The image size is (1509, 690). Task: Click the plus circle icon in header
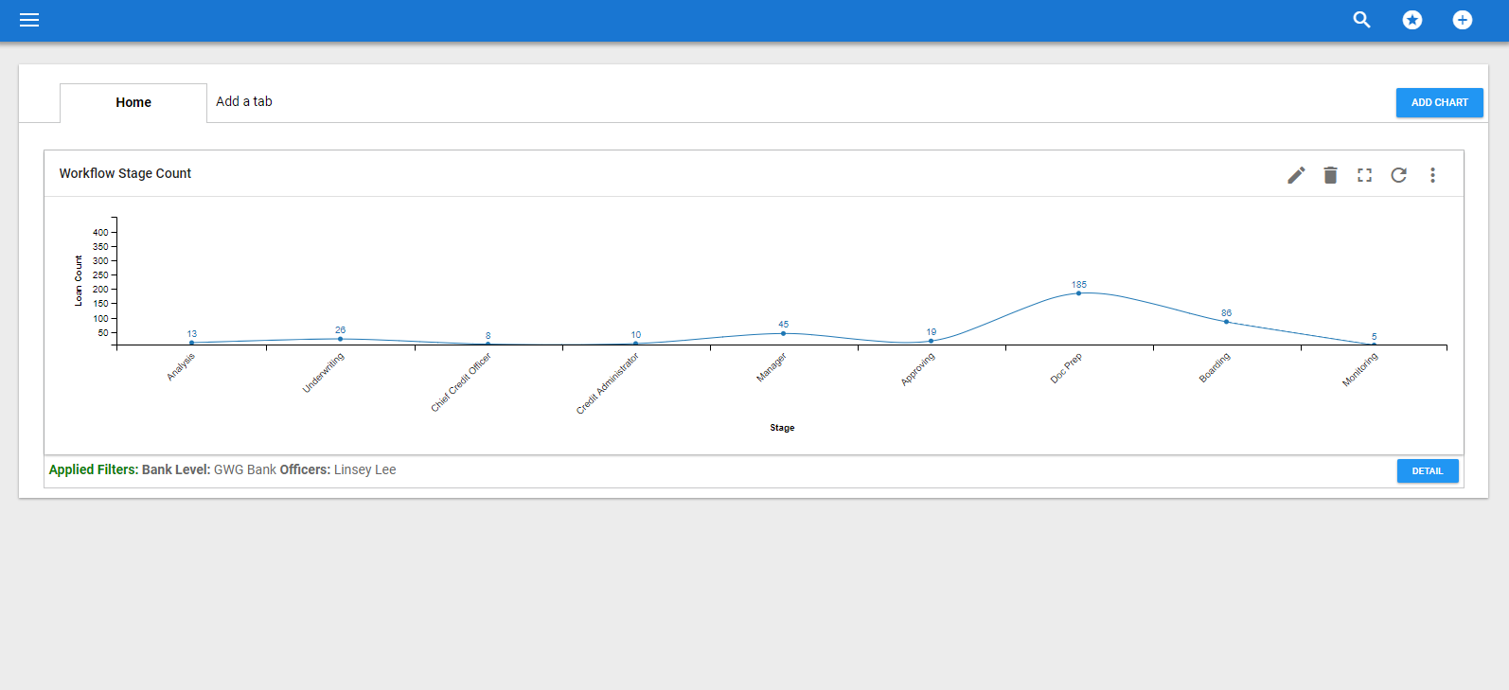(1462, 20)
